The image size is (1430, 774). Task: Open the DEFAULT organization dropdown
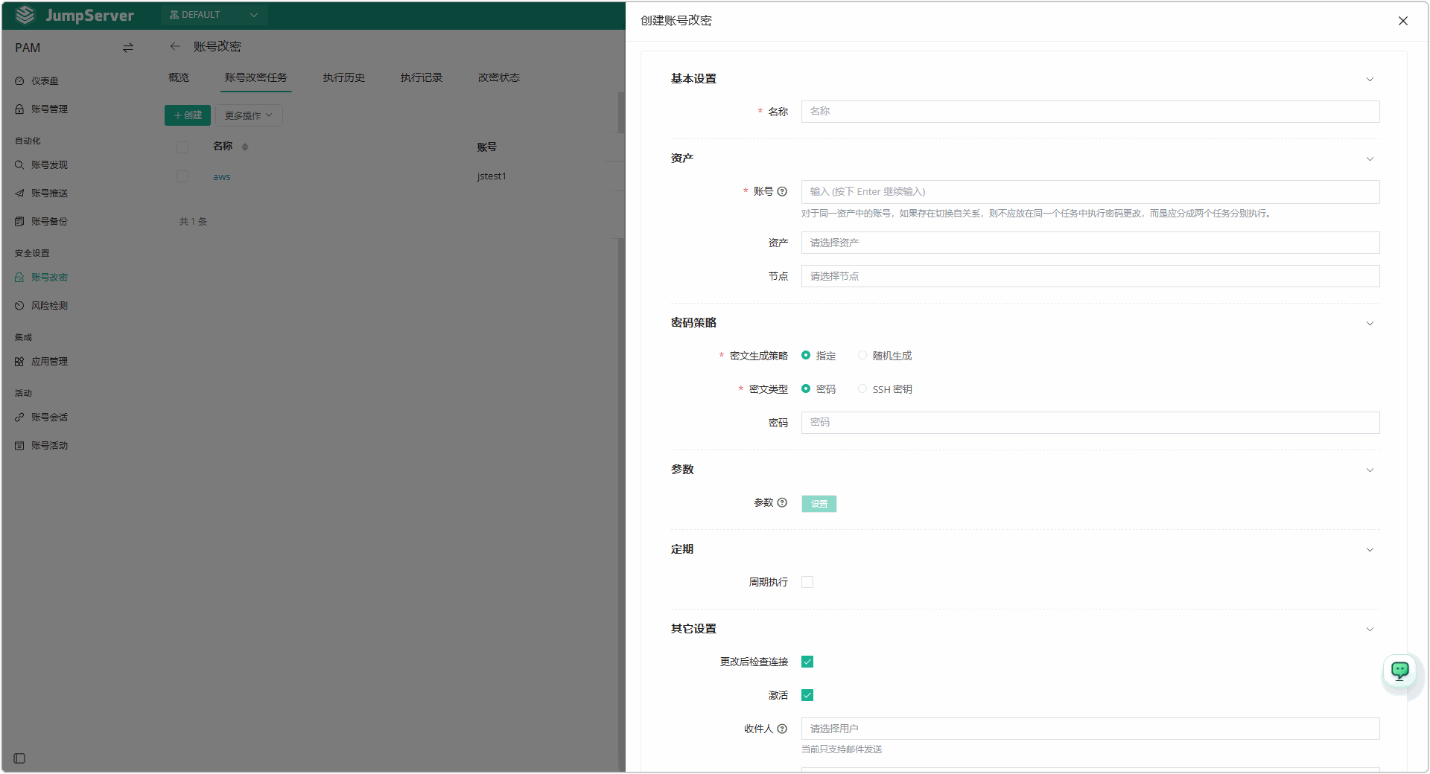[214, 15]
